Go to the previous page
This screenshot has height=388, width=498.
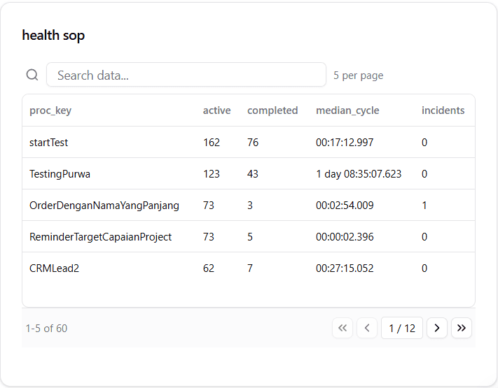tap(367, 328)
